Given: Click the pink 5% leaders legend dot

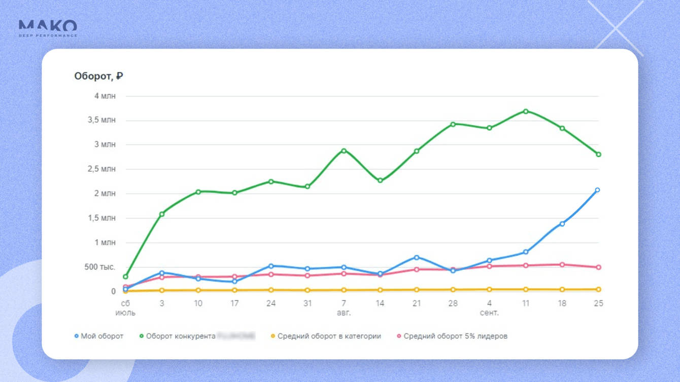Looking at the screenshot, I should point(399,336).
